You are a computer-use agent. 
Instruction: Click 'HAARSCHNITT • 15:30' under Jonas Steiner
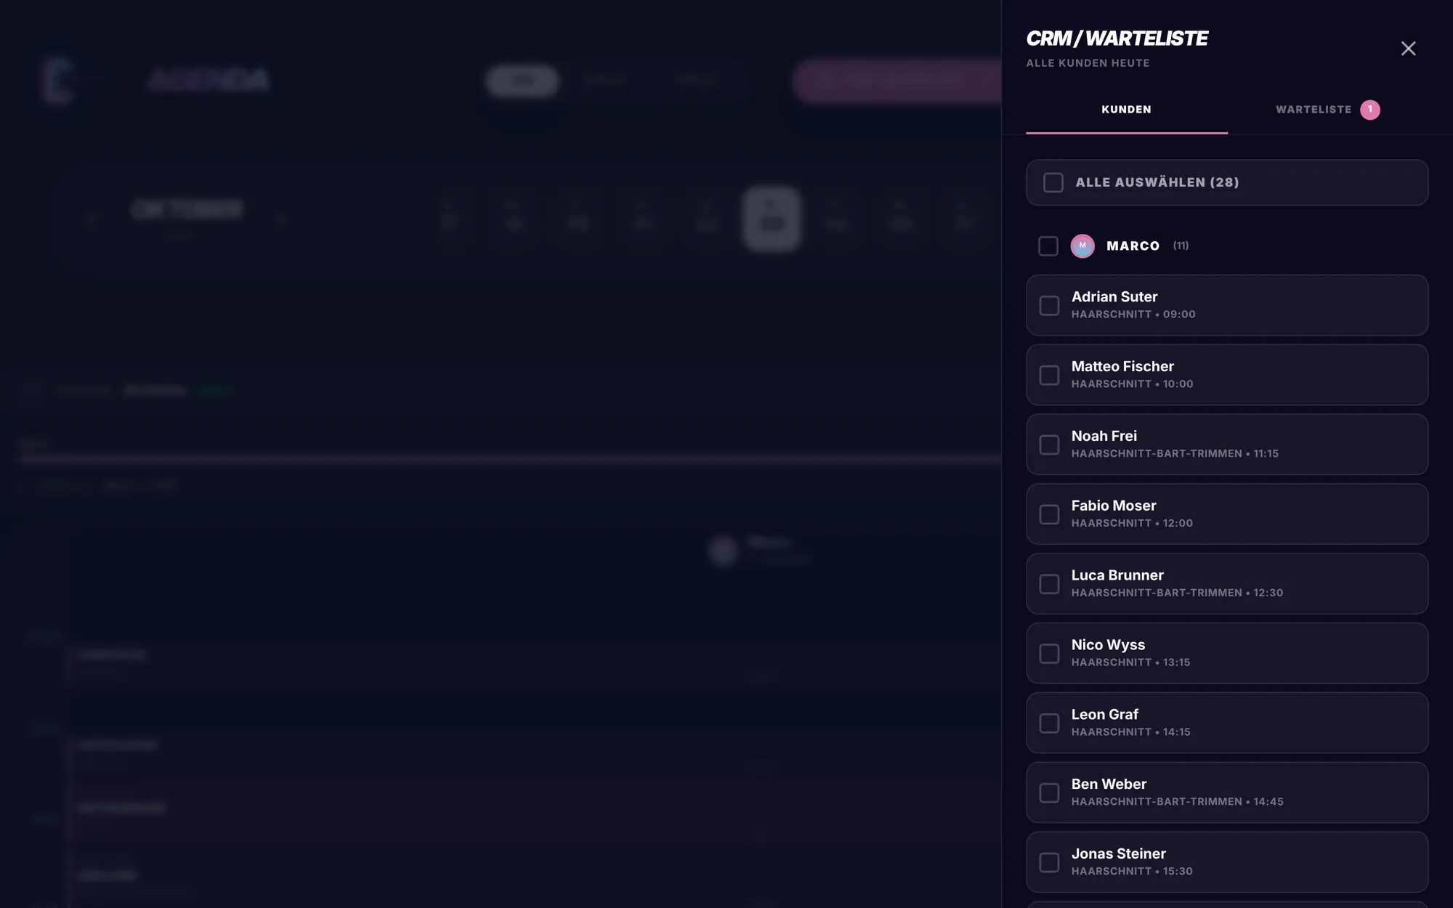click(1132, 871)
